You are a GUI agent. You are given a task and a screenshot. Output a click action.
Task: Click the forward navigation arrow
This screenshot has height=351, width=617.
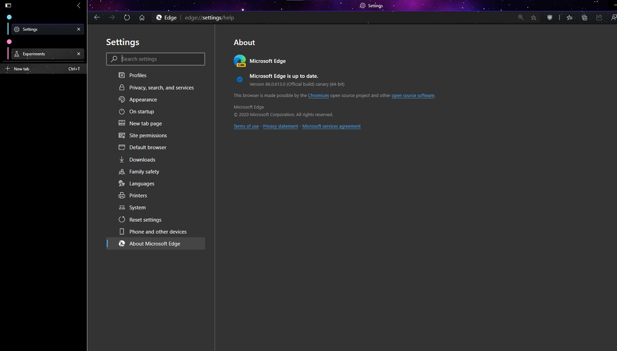point(112,17)
